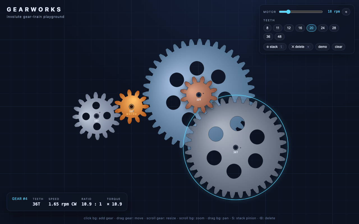Select the orange 11T motor gear
359x224 pixels.
point(131,107)
